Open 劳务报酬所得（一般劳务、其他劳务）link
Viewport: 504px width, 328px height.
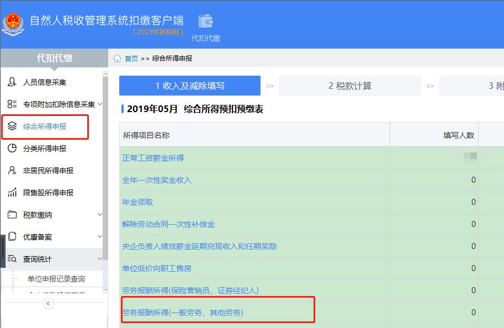tap(185, 311)
